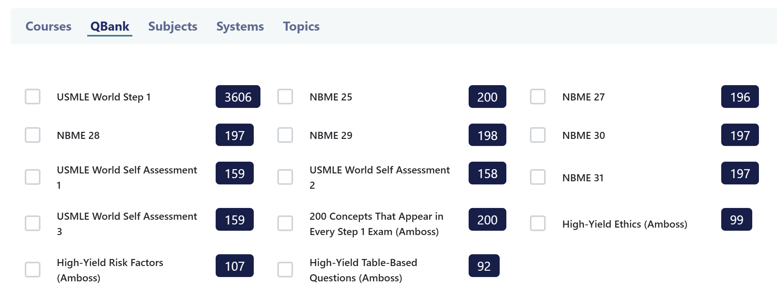Screen dimensions: 777x299
Task: Click the High-Yield Table-Based Questions label
Action: tap(363, 270)
